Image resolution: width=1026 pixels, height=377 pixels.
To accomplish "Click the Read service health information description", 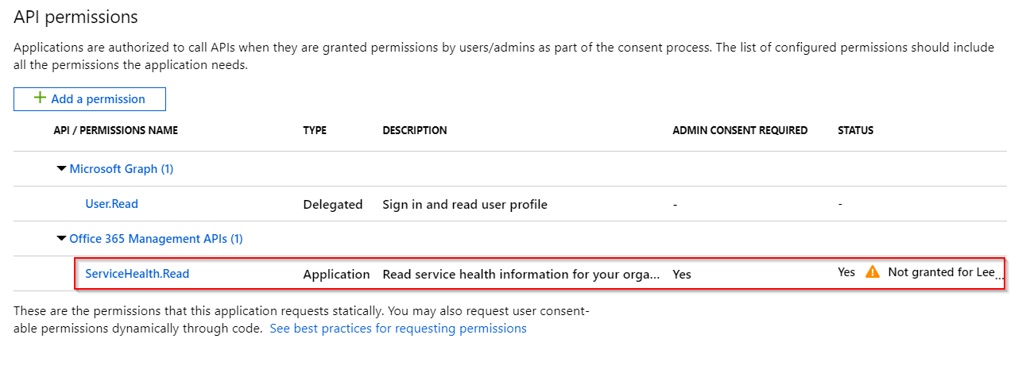I will pos(521,275).
